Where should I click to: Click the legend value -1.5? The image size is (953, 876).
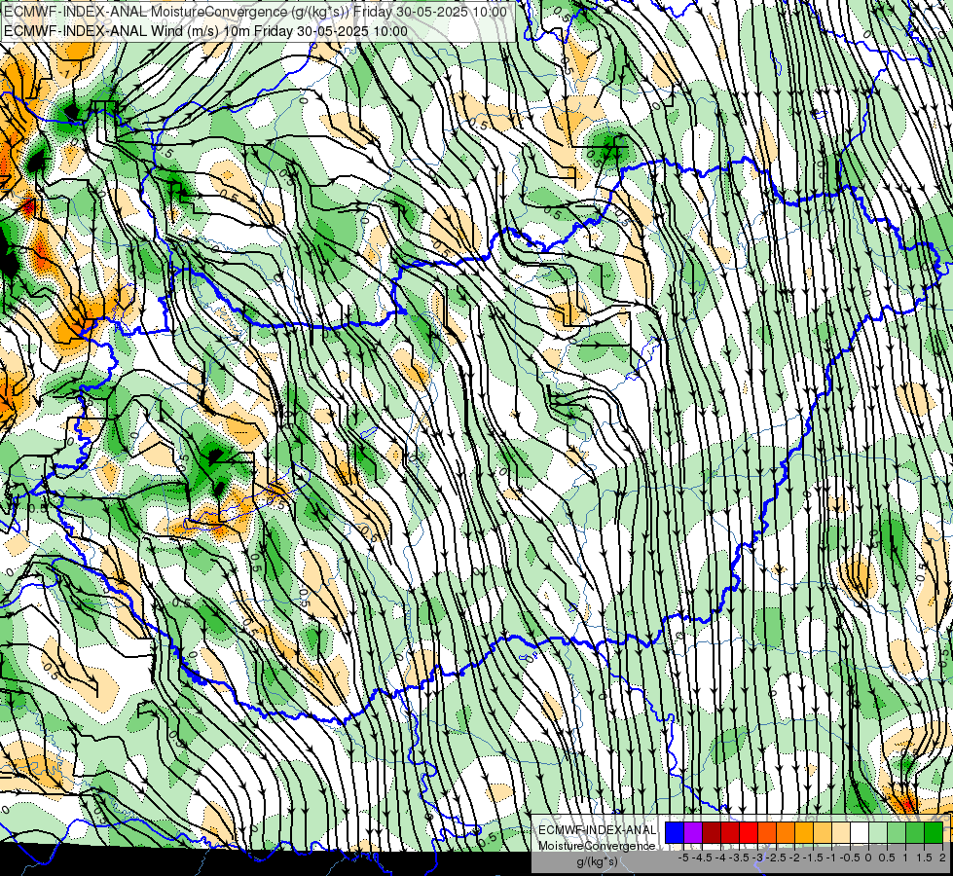tap(813, 858)
